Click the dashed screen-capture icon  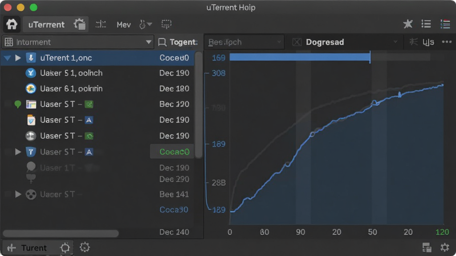(x=167, y=24)
